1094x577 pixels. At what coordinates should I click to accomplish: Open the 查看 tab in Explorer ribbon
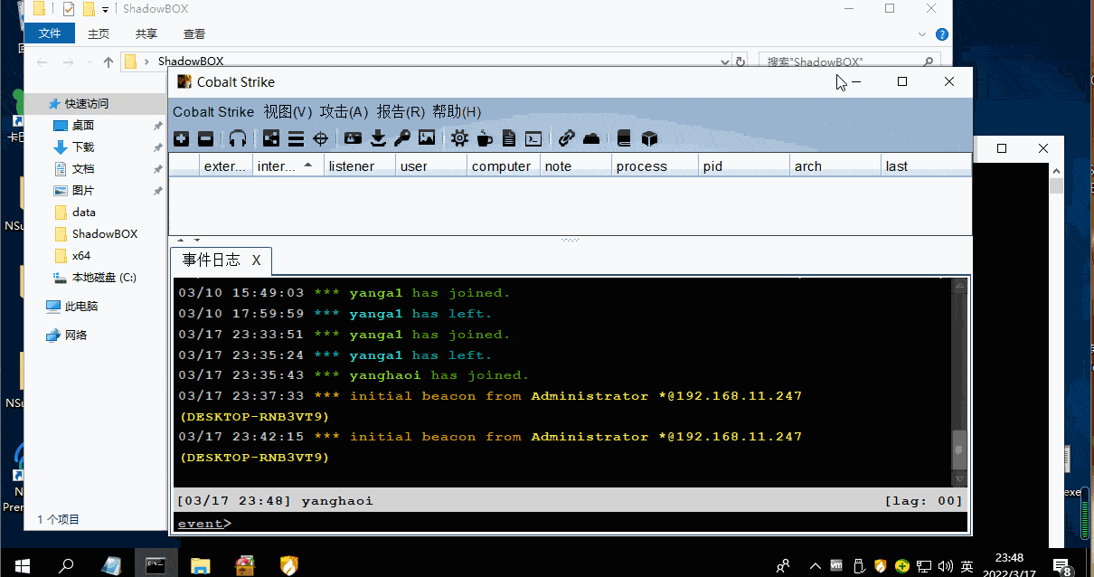[193, 33]
